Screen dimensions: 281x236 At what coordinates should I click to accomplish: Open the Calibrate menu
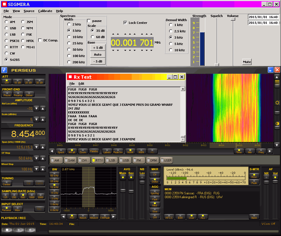pyautogui.click(x=45, y=11)
